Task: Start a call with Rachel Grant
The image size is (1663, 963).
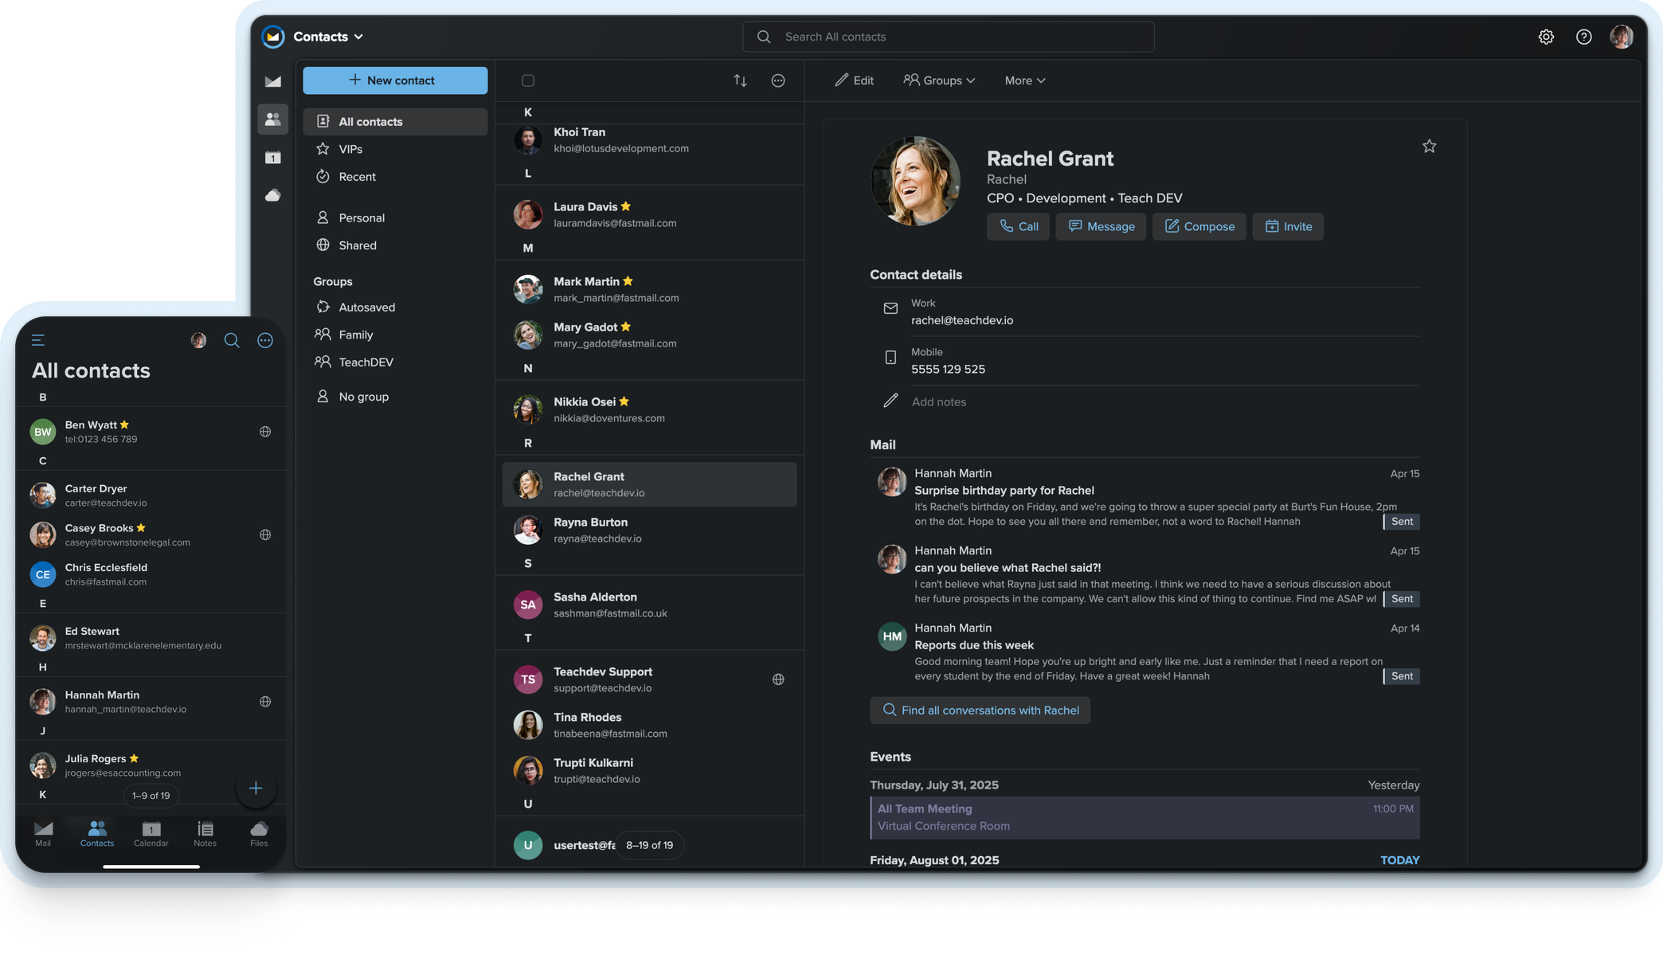Action: [x=1018, y=226]
